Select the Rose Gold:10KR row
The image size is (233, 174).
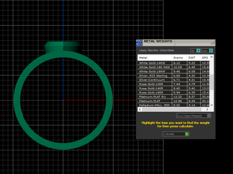(174, 84)
